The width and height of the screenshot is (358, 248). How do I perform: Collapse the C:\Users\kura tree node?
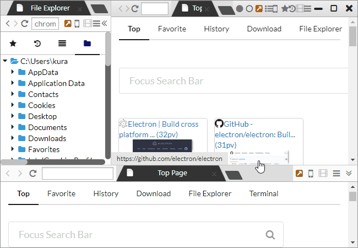(5, 61)
